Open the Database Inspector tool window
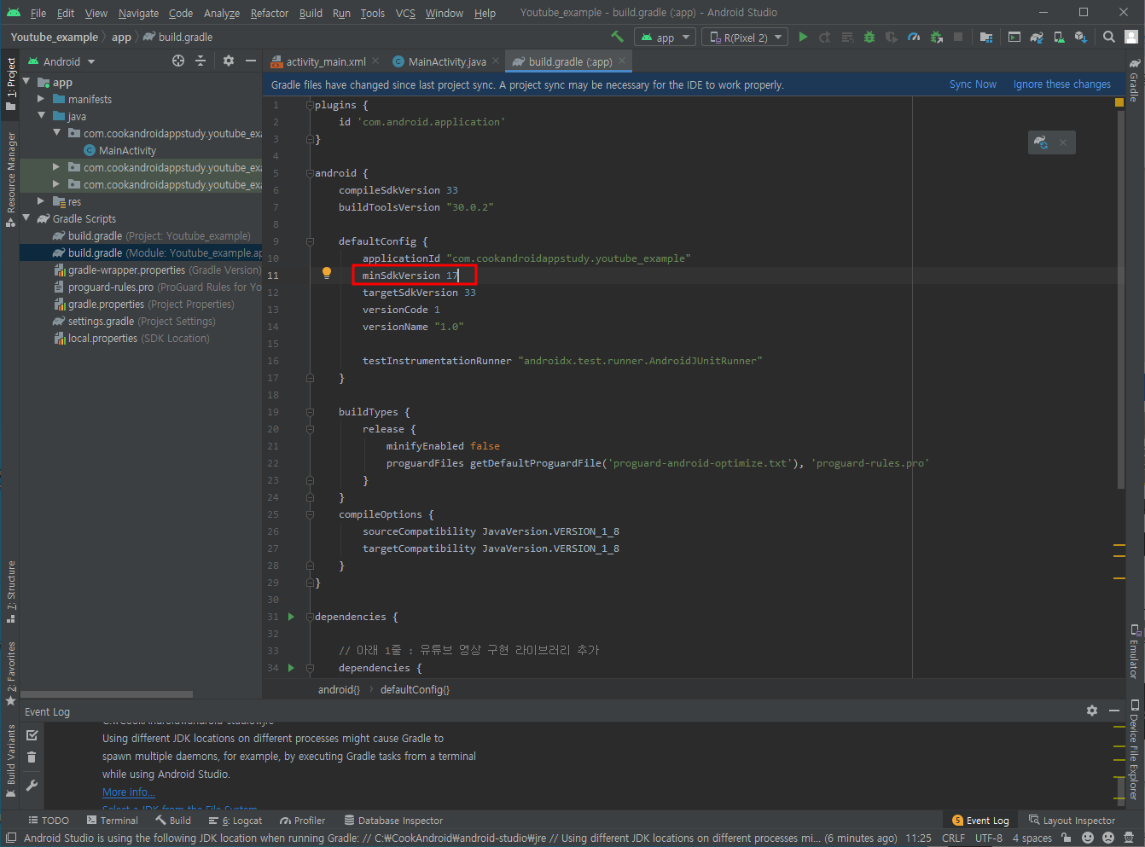Image resolution: width=1145 pixels, height=847 pixels. click(x=393, y=821)
